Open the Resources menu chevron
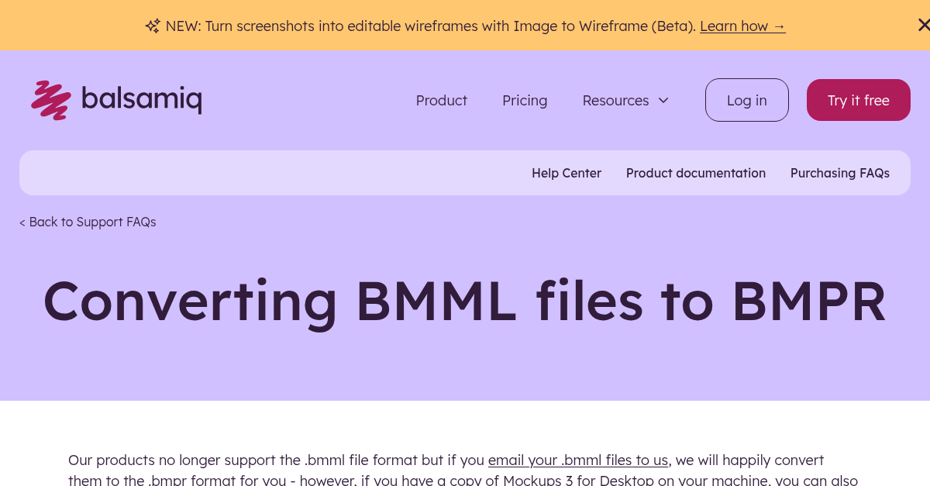Screen dimensions: 930x486 tap(663, 100)
